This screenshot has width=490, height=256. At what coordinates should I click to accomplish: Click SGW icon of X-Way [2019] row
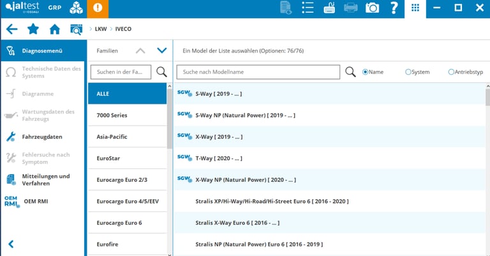tap(184, 136)
